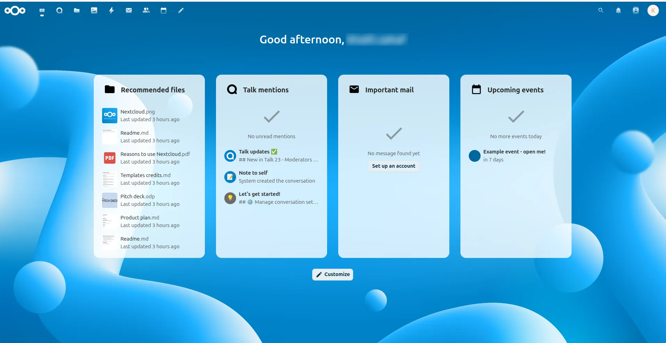The image size is (666, 343).
Task: Click the Important mail heading
Action: tap(389, 90)
